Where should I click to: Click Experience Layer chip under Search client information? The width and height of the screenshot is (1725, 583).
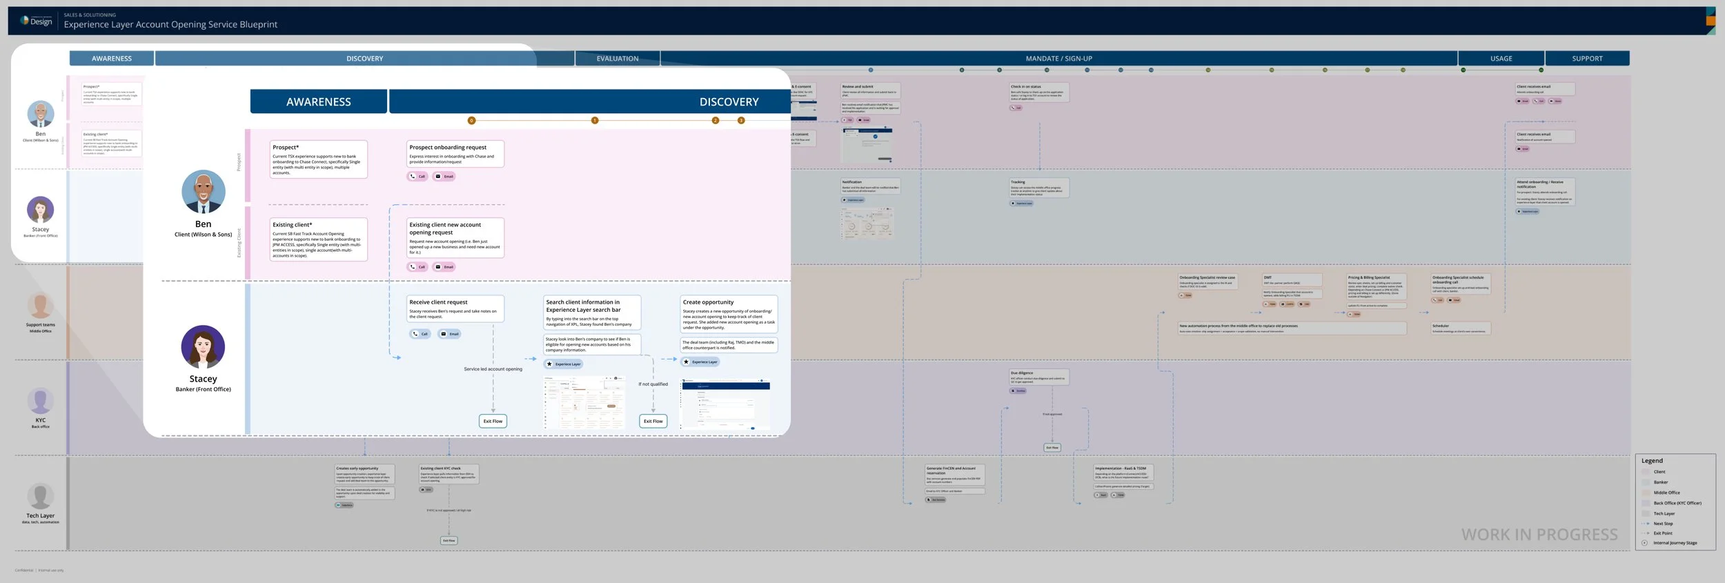(x=564, y=364)
